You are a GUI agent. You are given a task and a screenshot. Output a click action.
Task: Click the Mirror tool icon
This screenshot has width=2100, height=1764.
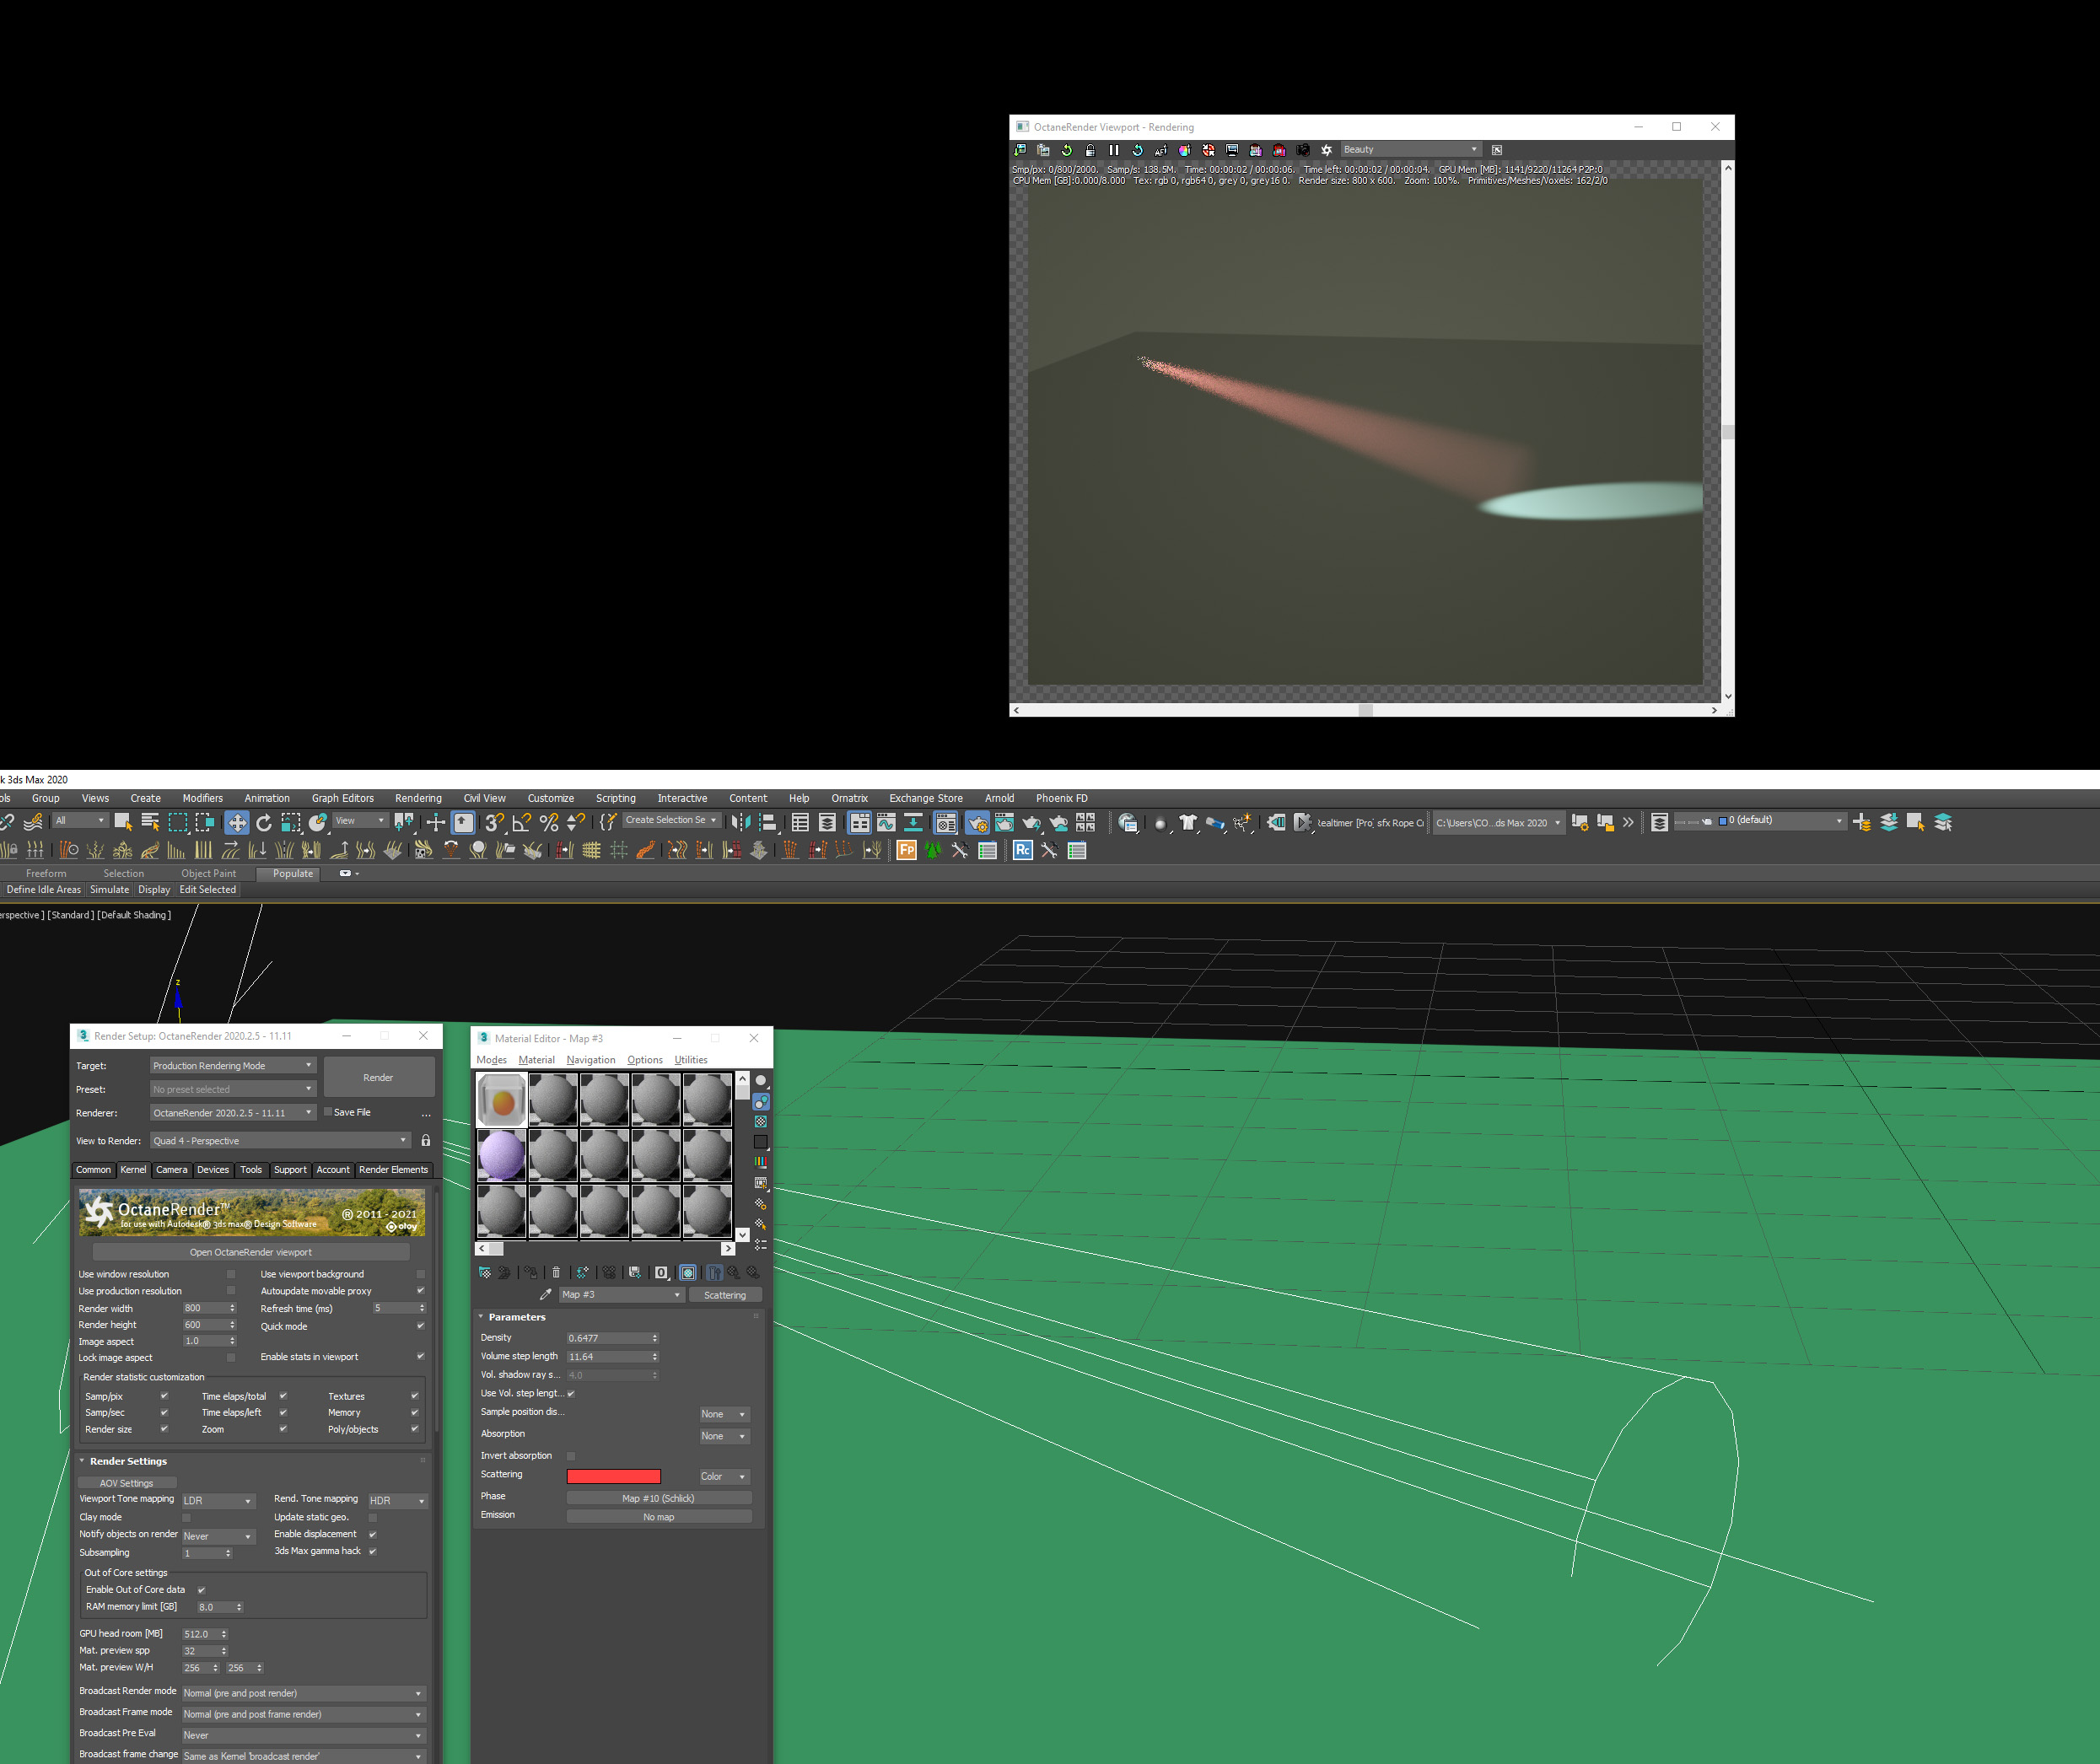pos(741,822)
